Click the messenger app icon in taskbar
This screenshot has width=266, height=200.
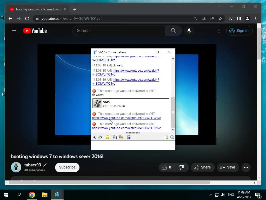pos(57,195)
